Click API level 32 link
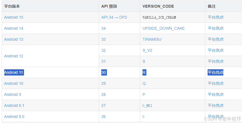The height and width of the screenshot is (123, 242). click(x=104, y=50)
